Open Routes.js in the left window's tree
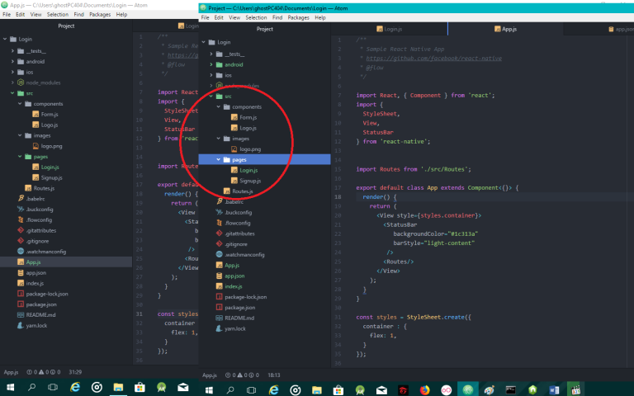634x396 pixels. (44, 188)
